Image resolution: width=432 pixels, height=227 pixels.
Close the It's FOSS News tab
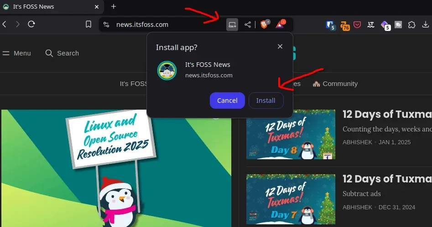pos(97,7)
